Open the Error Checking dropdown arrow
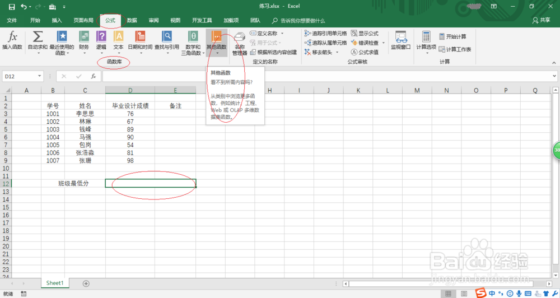Viewport: 560px width, 298px height. (x=384, y=43)
